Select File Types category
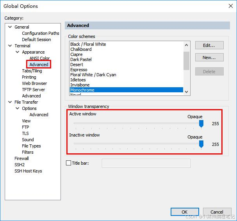Viewport: 237px width, 221px height. tap(31, 146)
